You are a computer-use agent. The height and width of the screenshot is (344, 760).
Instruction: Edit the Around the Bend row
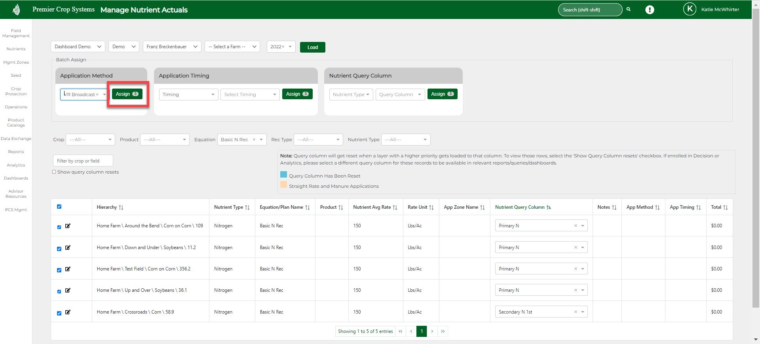point(68,226)
